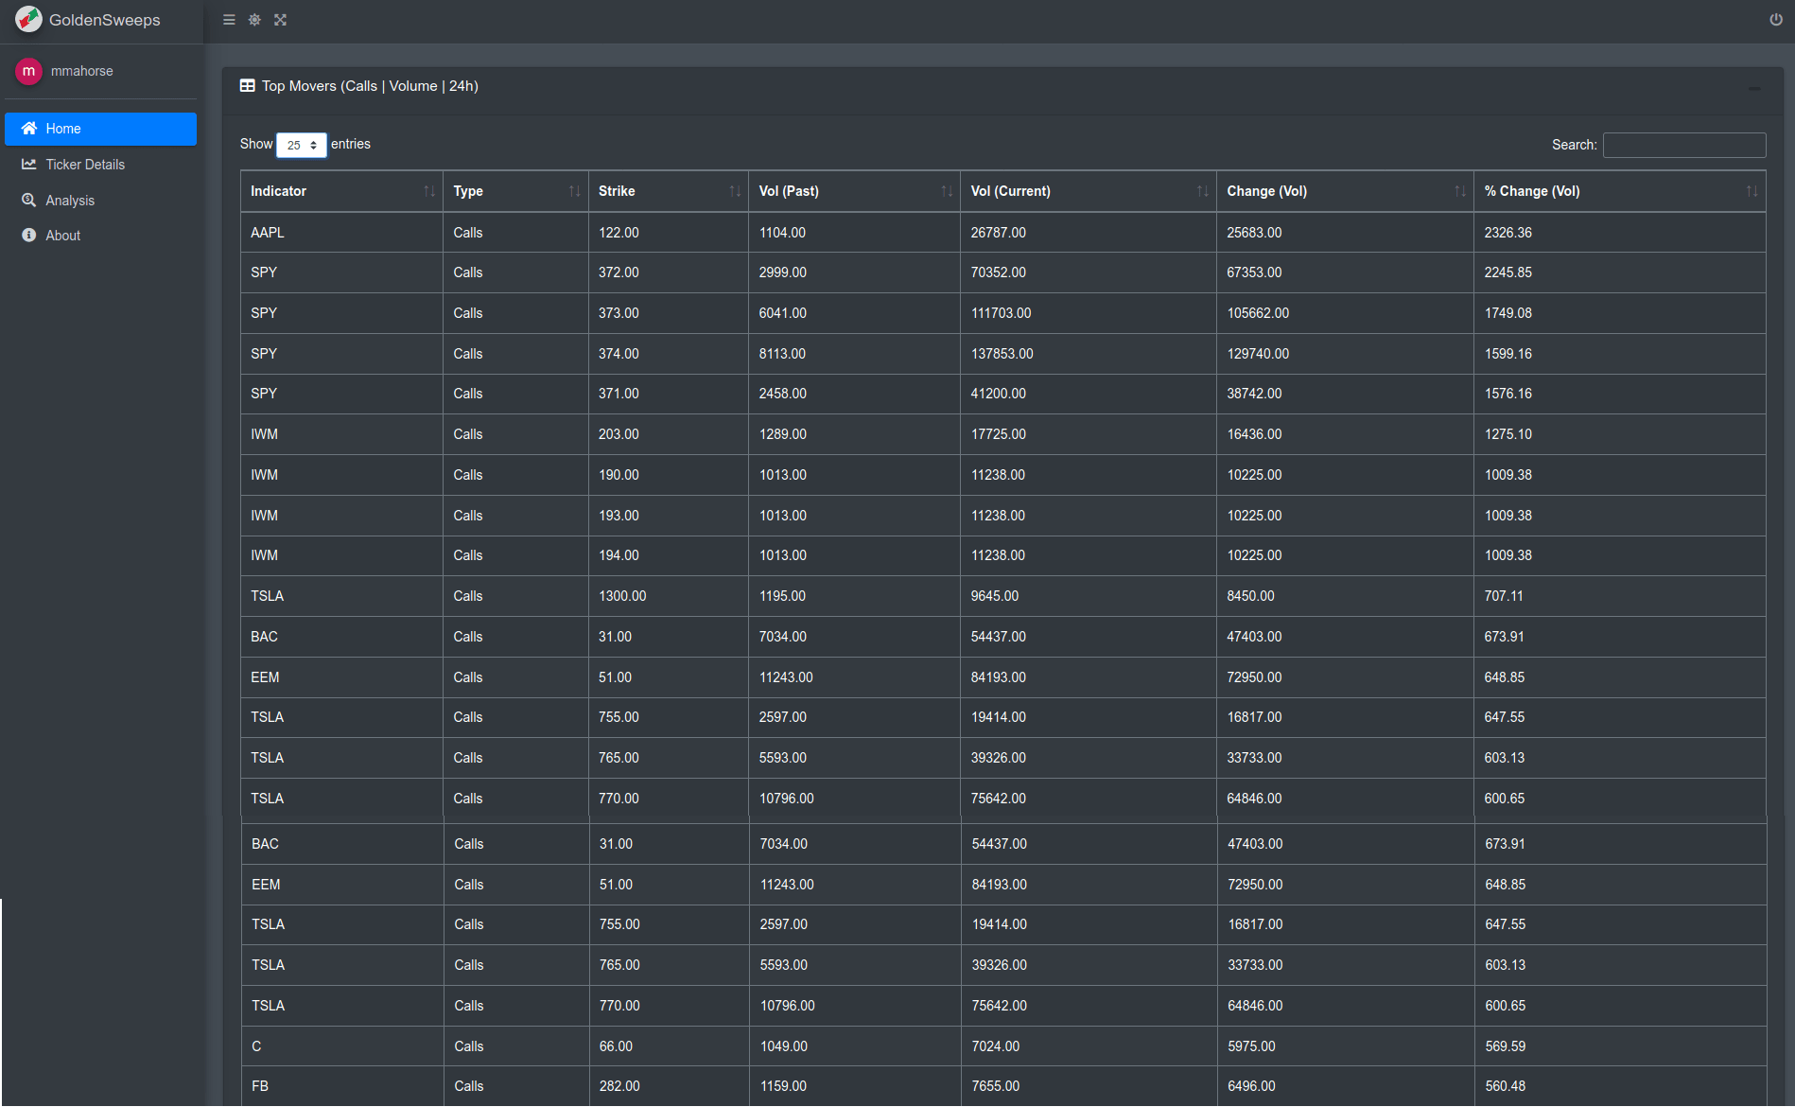1795x1107 pixels.
Task: Collapse the Top Movers card
Action: (x=1754, y=88)
